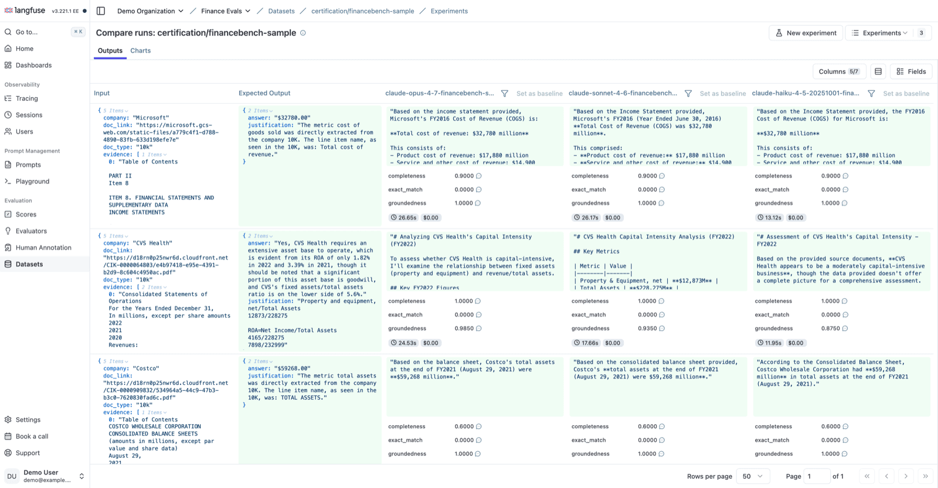
Task: Open Prompts page
Action: (x=28, y=165)
